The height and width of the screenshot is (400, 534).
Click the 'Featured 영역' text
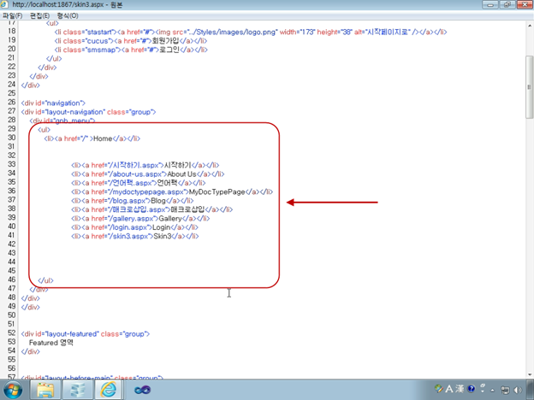click(51, 343)
